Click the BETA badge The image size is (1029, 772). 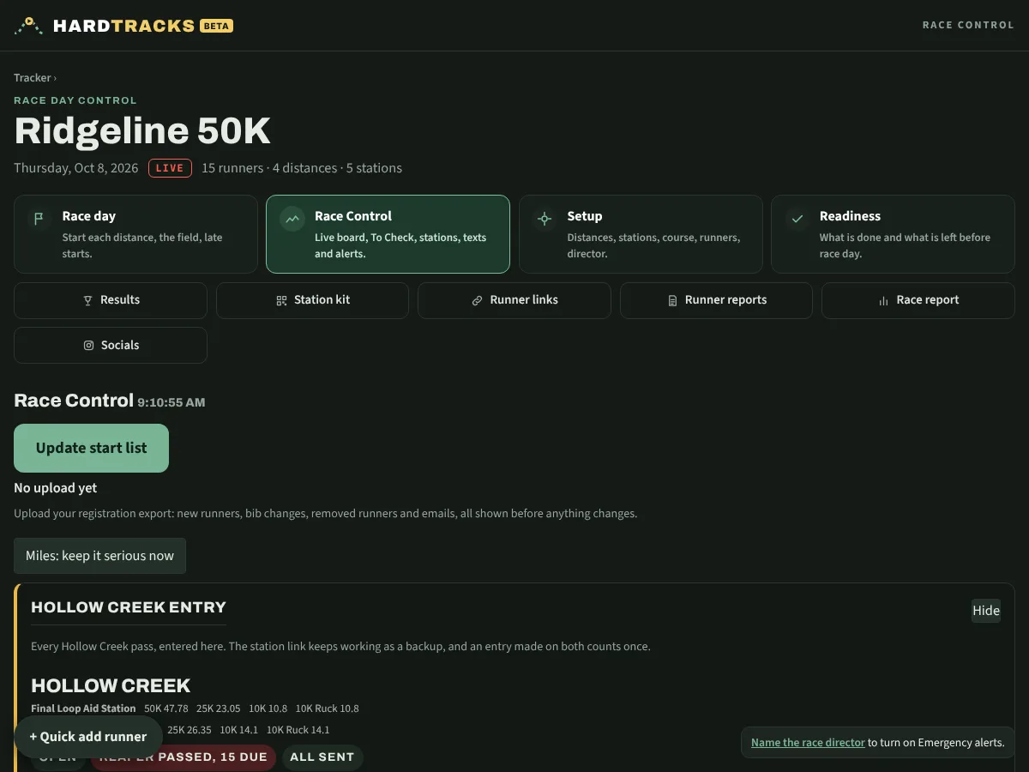pos(216,26)
